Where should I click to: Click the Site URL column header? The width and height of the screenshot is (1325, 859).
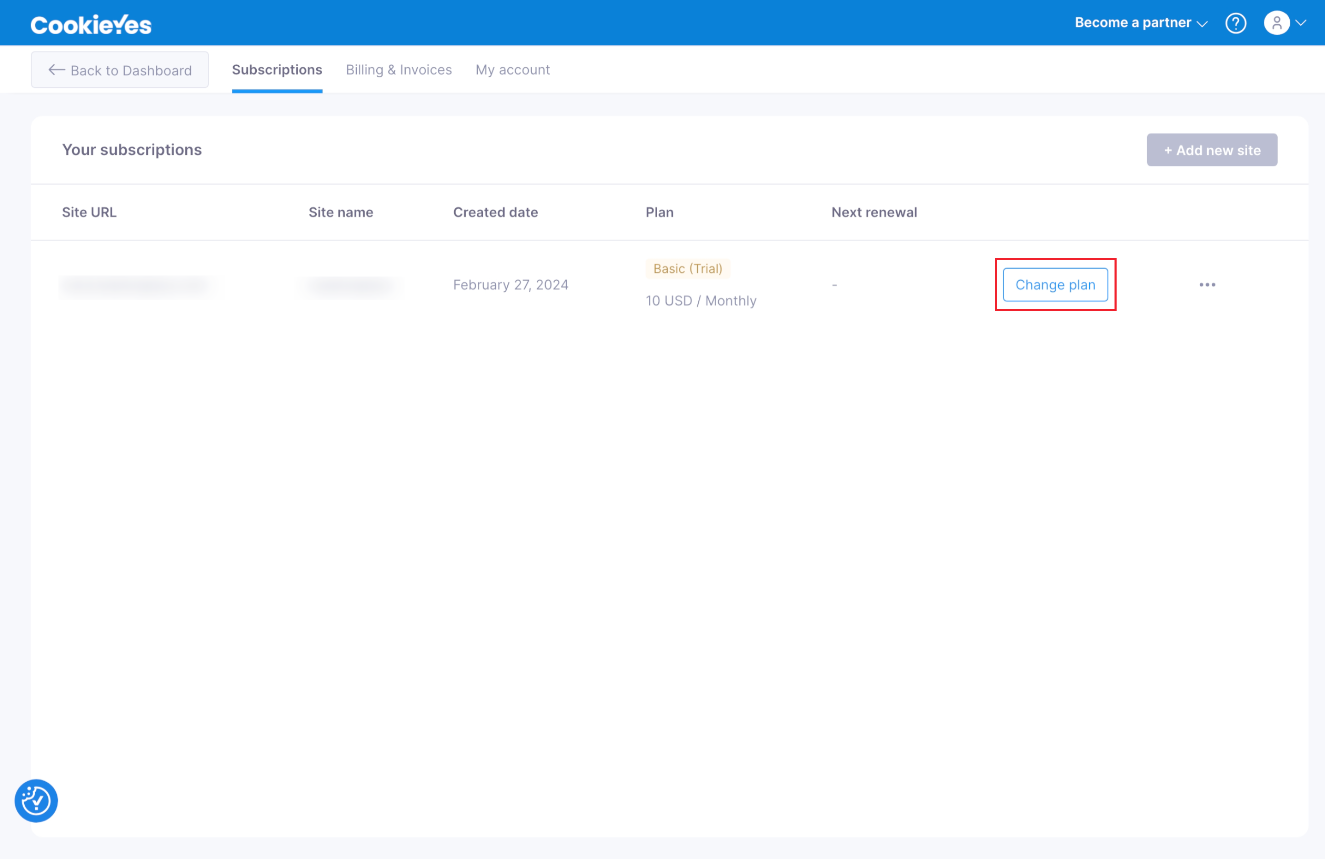tap(89, 212)
